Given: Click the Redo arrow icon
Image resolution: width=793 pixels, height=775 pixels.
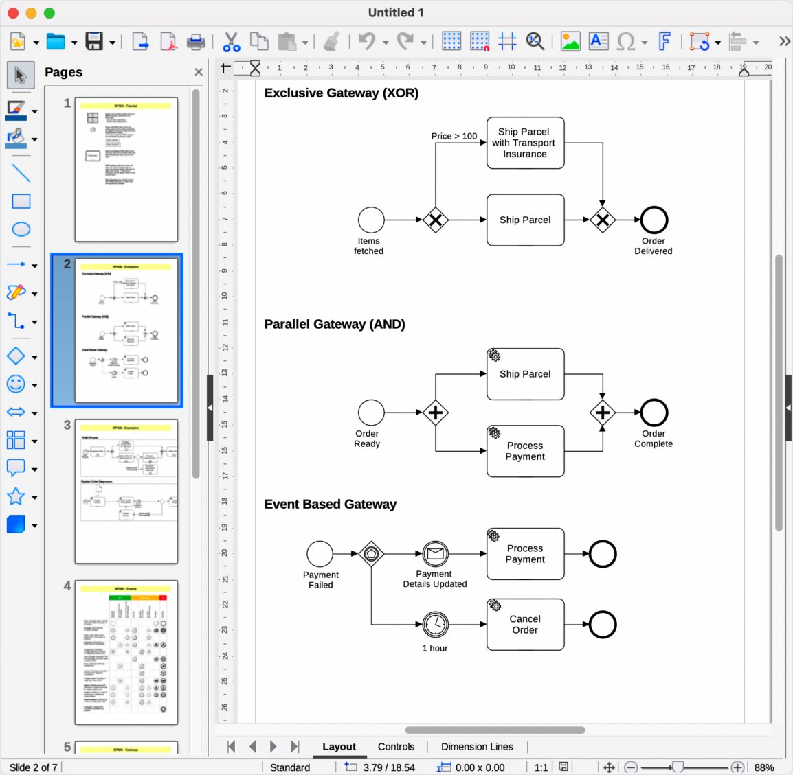Looking at the screenshot, I should click(405, 41).
